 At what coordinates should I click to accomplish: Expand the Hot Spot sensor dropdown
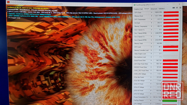point(152,23)
